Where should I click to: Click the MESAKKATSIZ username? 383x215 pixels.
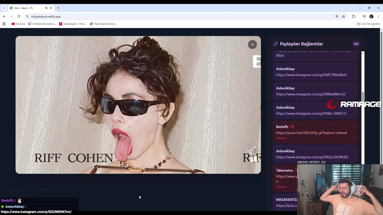click(287, 200)
